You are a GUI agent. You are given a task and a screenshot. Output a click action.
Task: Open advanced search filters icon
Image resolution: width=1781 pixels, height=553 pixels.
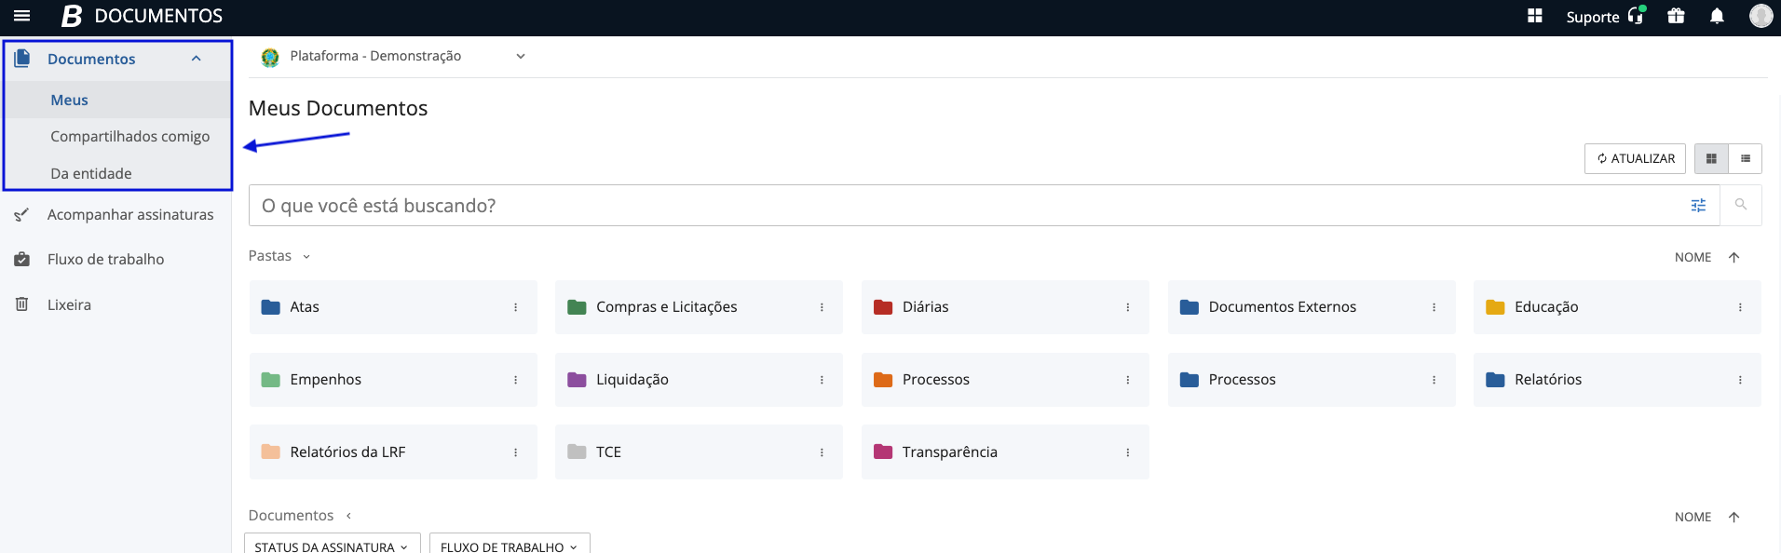click(1698, 206)
